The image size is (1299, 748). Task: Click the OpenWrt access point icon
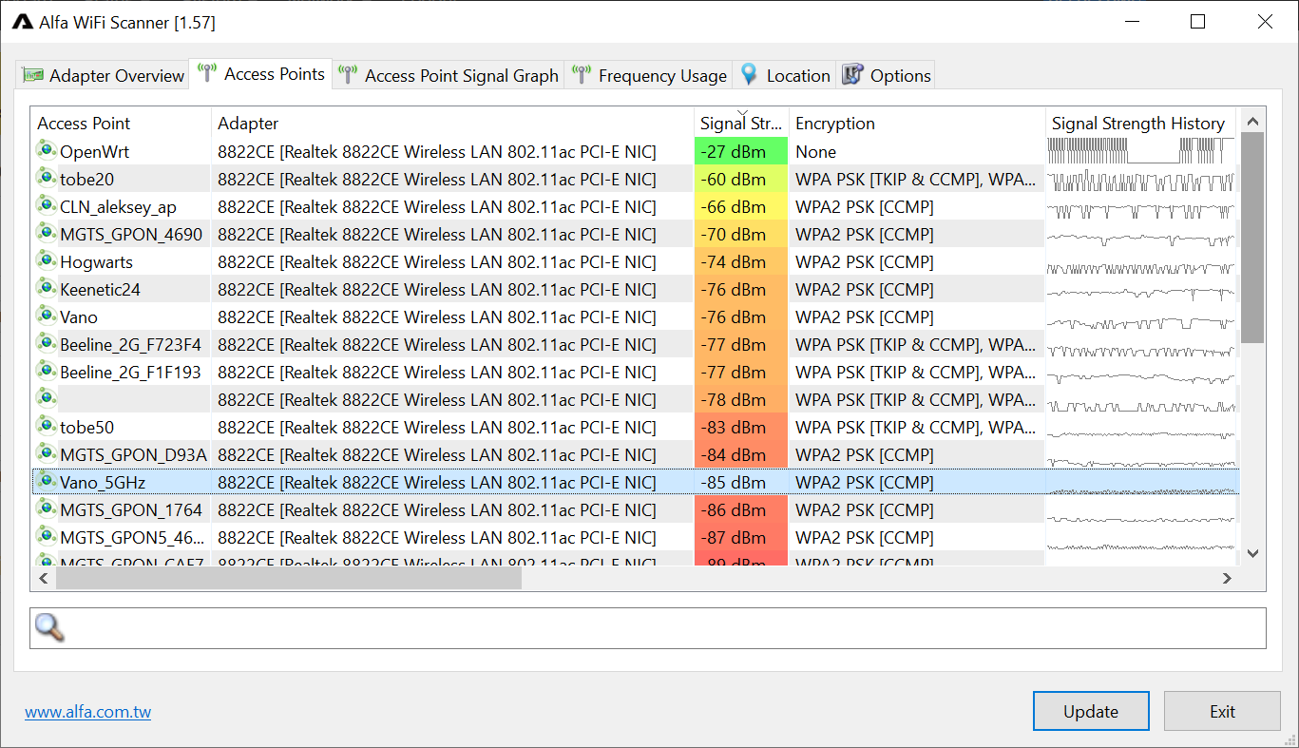(47, 150)
